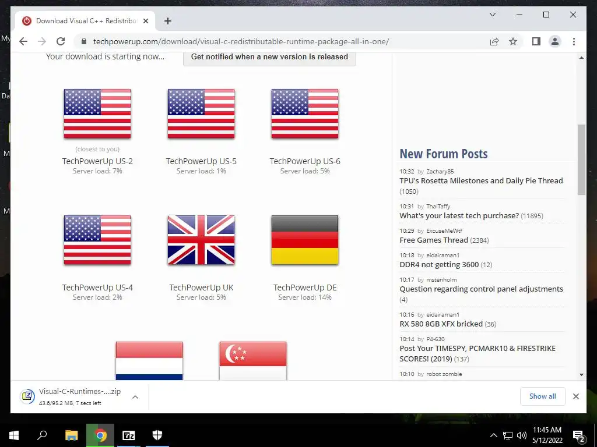
Task: Close the Download Visual C++ tab
Action: [x=145, y=21]
